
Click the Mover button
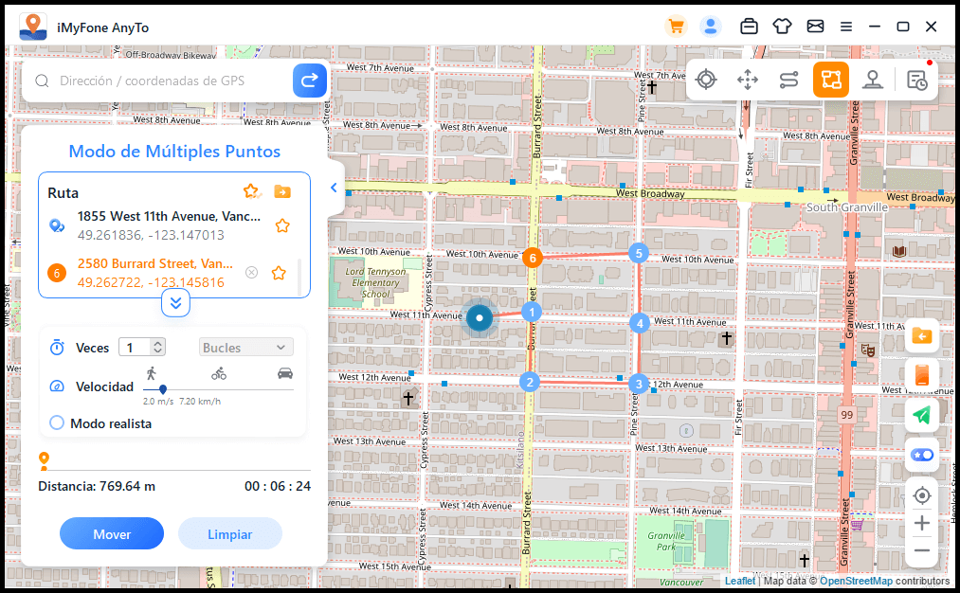(111, 533)
